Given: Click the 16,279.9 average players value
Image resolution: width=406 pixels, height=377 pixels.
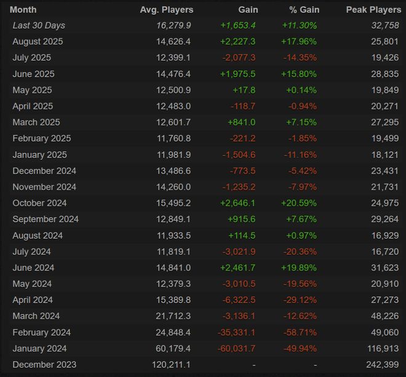Looking at the screenshot, I should pyautogui.click(x=173, y=25).
